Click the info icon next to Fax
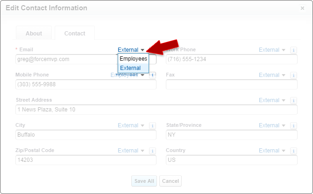The height and width of the screenshot is (194, 313). [293, 75]
